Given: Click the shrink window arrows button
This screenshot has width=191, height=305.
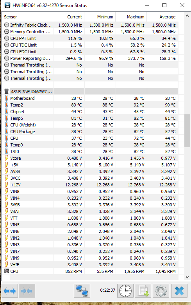Looking at the screenshot, I should pyautogui.click(x=27, y=291).
